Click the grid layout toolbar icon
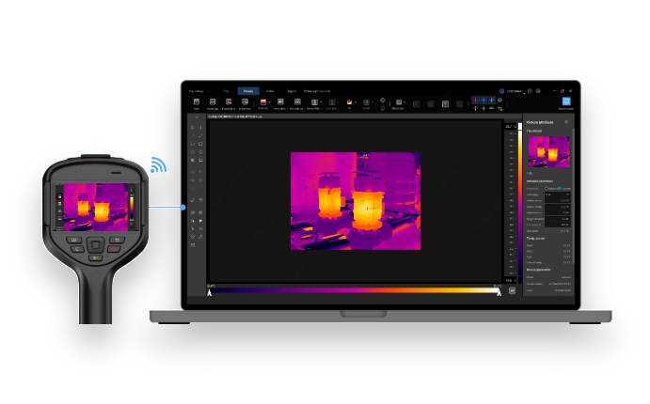This screenshot has height=404, width=650. pos(399,101)
